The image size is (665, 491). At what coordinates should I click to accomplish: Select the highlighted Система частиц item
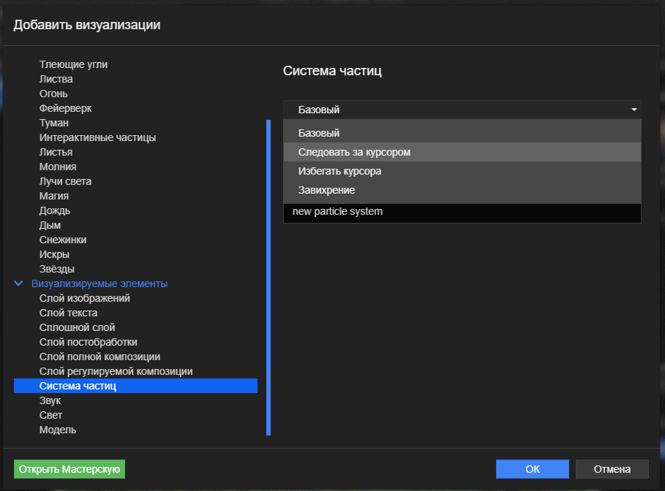[78, 386]
